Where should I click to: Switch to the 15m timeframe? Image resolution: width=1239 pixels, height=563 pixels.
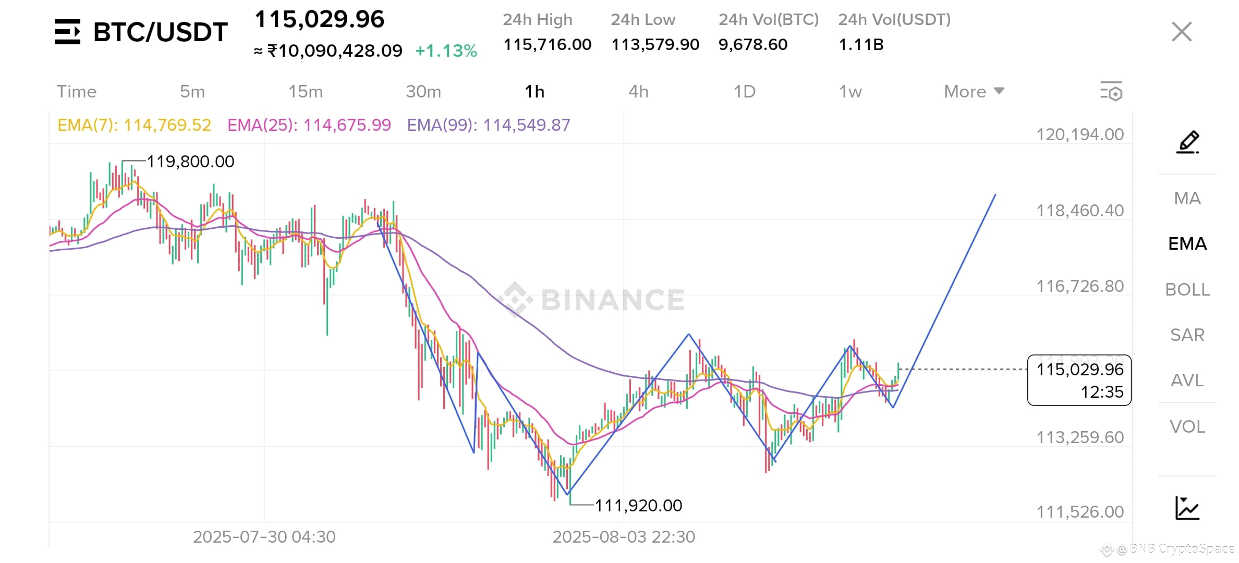tap(306, 91)
